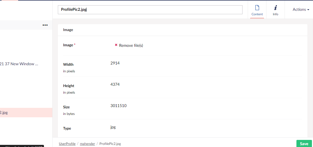The height and width of the screenshot is (147, 313).
Task: Select ProfilePic2.jpg in the breadcrumb
Action: (110, 144)
